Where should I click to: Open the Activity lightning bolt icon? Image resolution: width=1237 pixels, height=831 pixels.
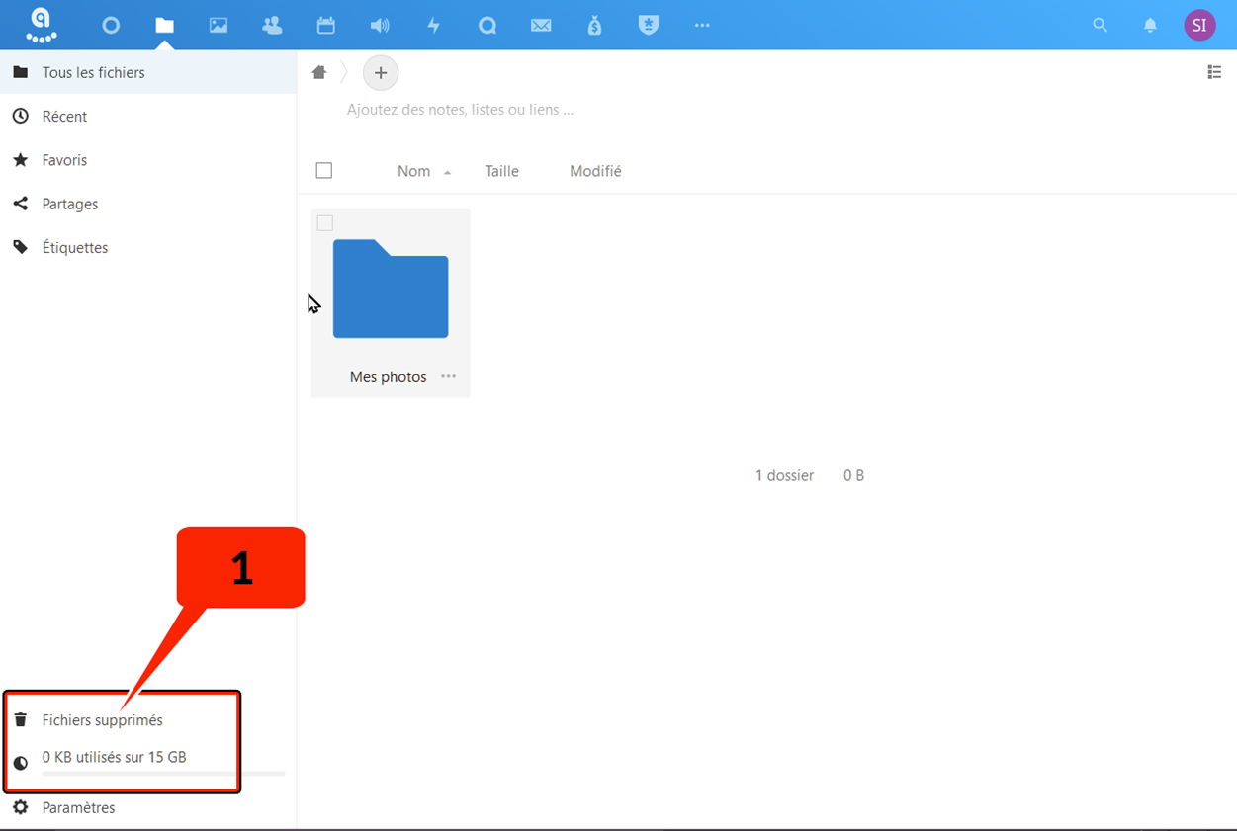click(433, 26)
